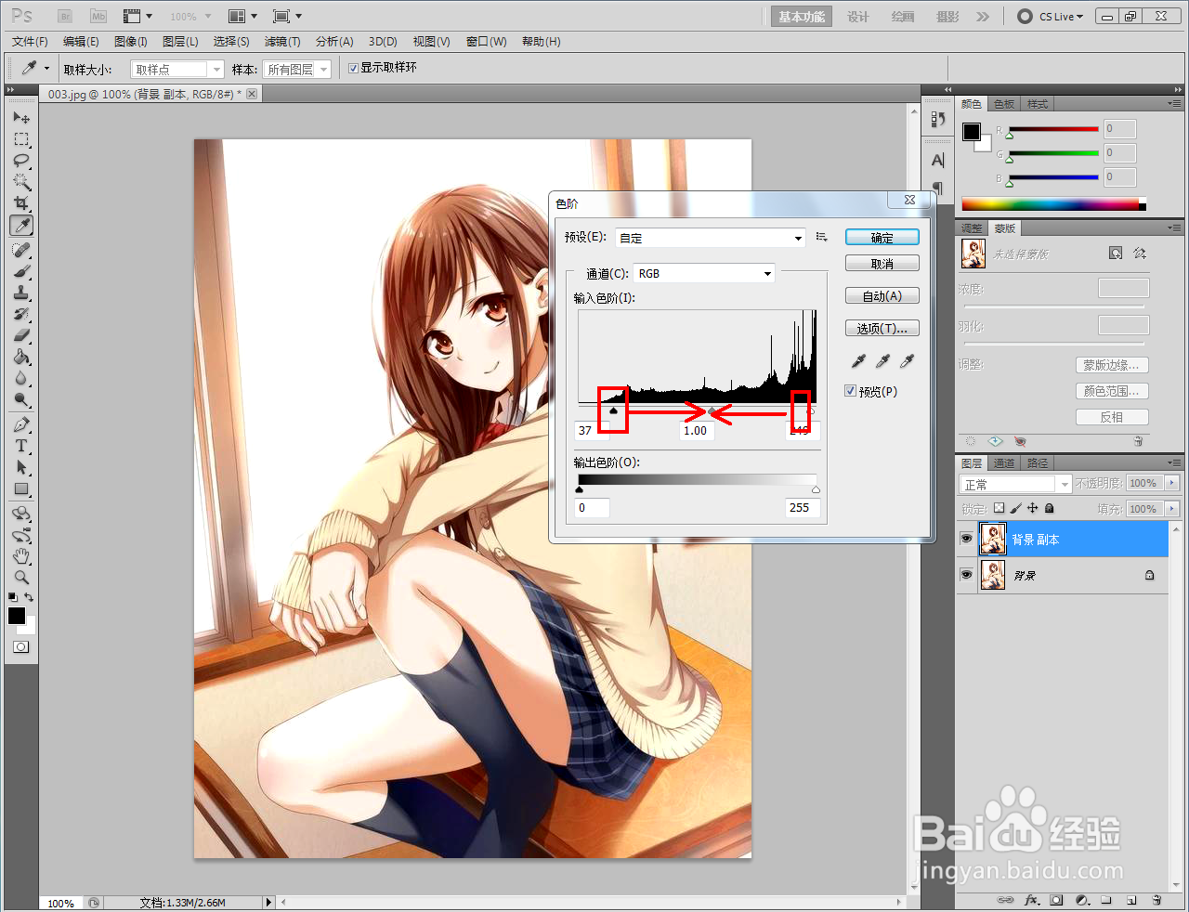Open the 窗口(W) menu
Screen dimensions: 1189x912
(487, 41)
